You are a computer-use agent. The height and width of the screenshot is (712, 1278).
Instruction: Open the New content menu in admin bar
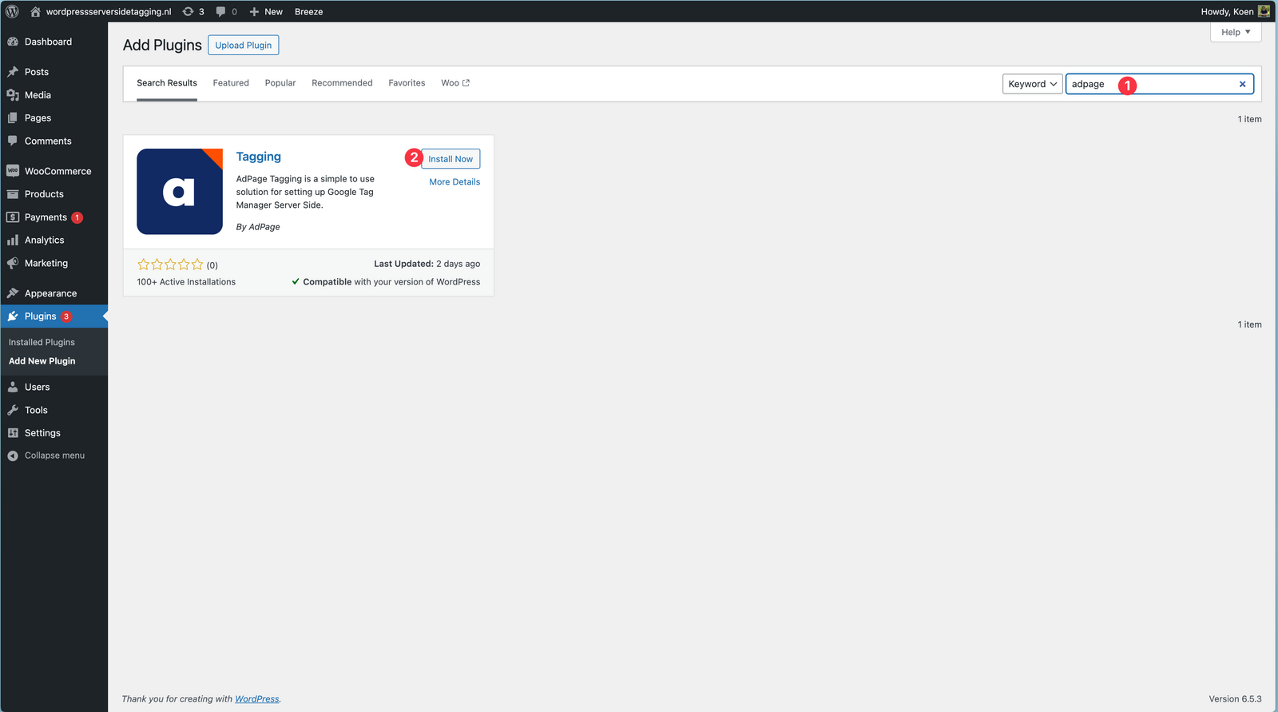pos(266,11)
